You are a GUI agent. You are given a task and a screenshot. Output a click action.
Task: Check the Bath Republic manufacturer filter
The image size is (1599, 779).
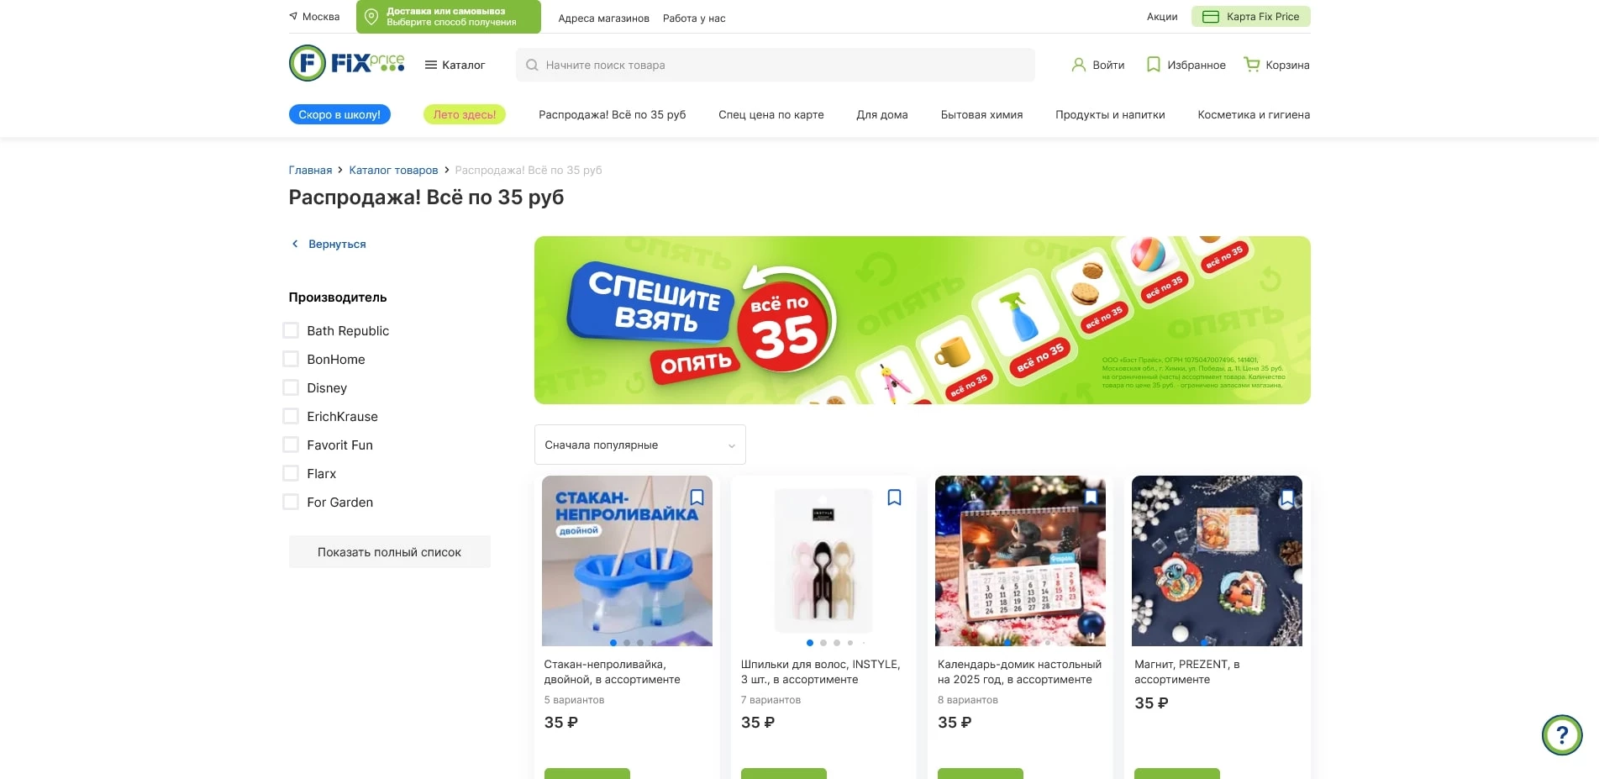[x=291, y=330]
